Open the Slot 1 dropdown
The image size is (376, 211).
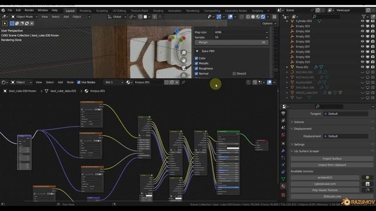coord(113,82)
